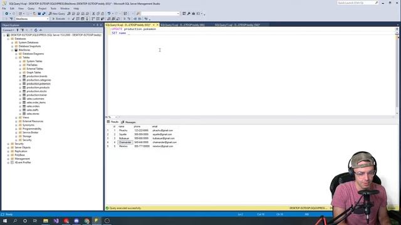The height and width of the screenshot is (225, 401).
Task: Open the Query menu
Action: click(x=31, y=8)
